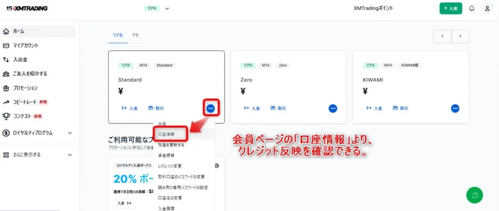Select 読み取り専用パスワードの設定 menu item
This screenshot has width=499, height=211.
(x=184, y=188)
